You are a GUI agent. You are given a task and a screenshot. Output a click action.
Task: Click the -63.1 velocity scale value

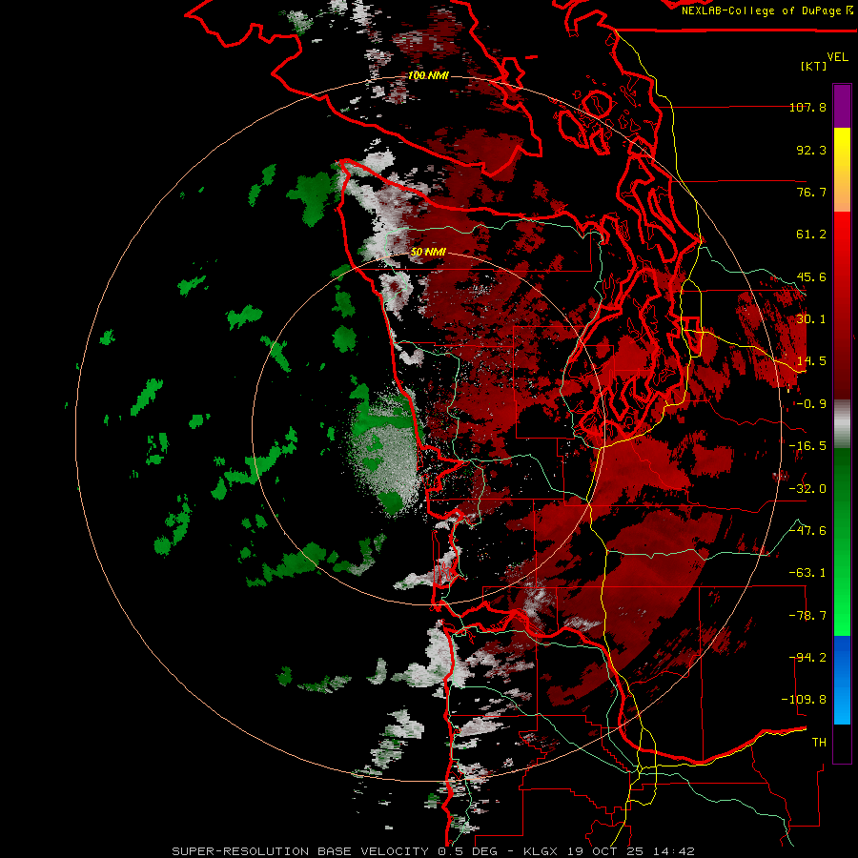pos(807,573)
